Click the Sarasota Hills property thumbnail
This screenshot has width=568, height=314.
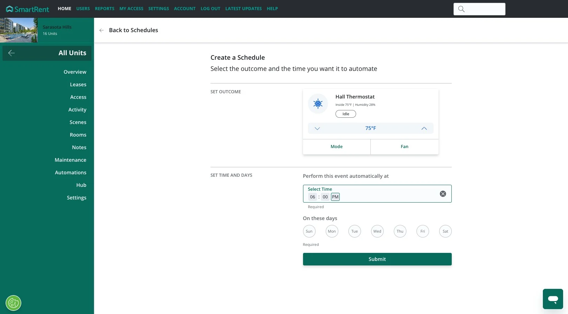pyautogui.click(x=19, y=30)
